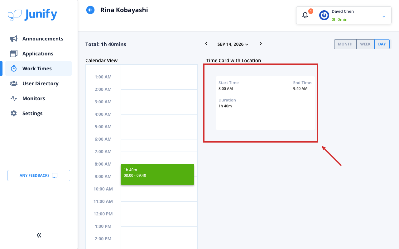
Task: Open the SEP 14, 2026 date picker
Action: click(233, 44)
